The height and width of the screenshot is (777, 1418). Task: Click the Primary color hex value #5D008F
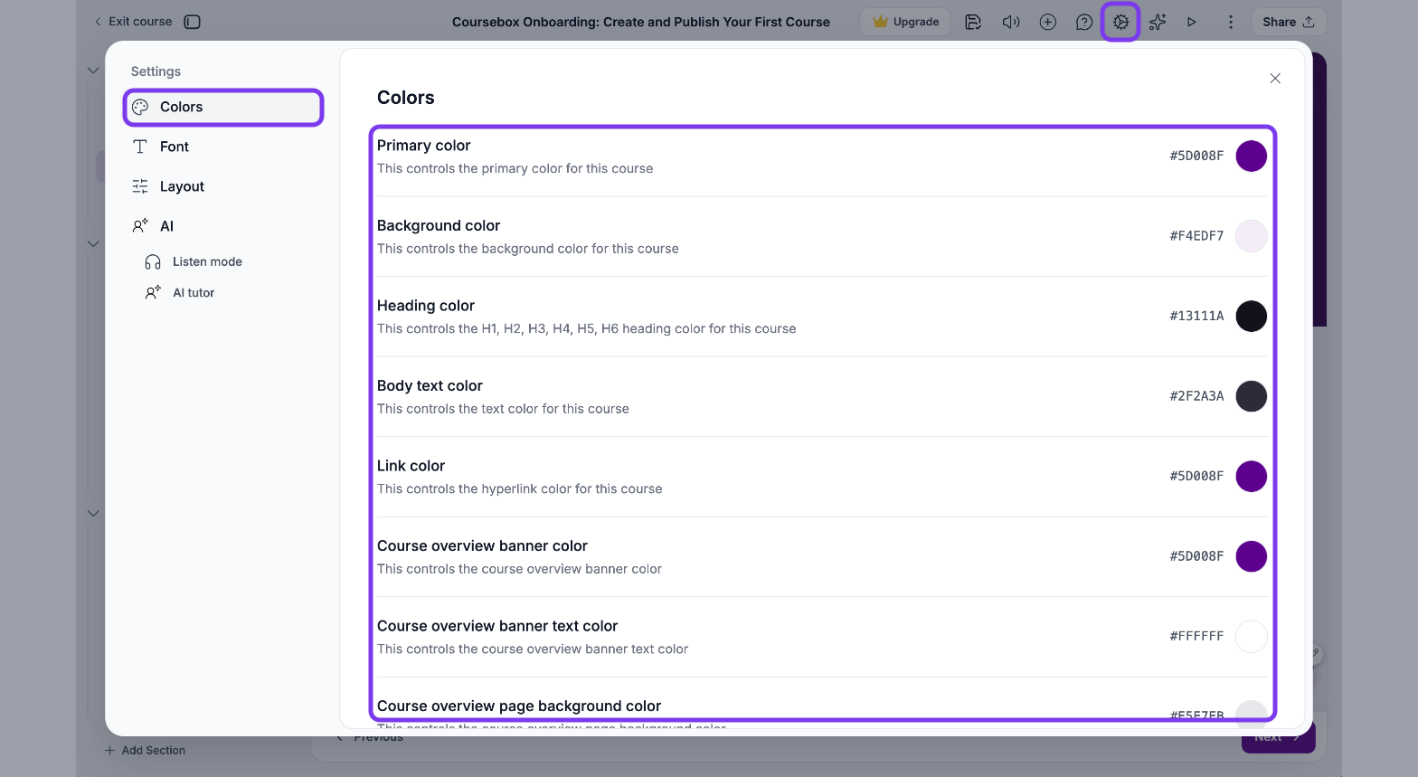click(1196, 156)
